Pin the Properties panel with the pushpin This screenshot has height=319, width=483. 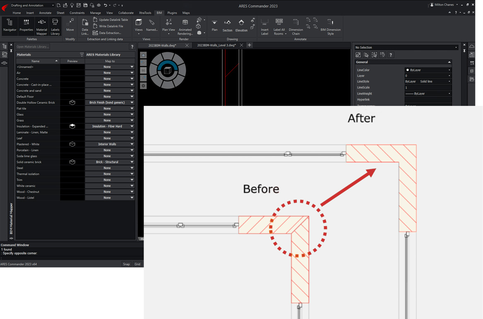click(x=464, y=51)
